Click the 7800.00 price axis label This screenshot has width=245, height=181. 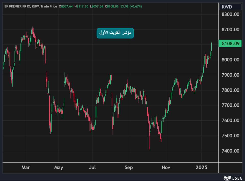[230, 90]
